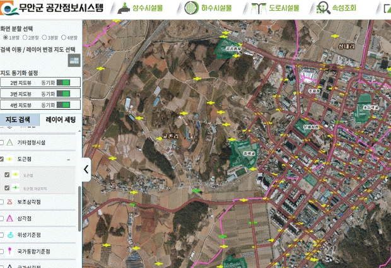Switch to the 레이어 세팅 tab
The width and height of the screenshot is (391, 268).
61,120
